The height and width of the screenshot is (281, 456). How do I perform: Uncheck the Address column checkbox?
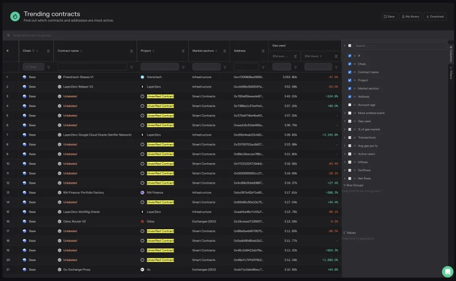[x=349, y=96]
